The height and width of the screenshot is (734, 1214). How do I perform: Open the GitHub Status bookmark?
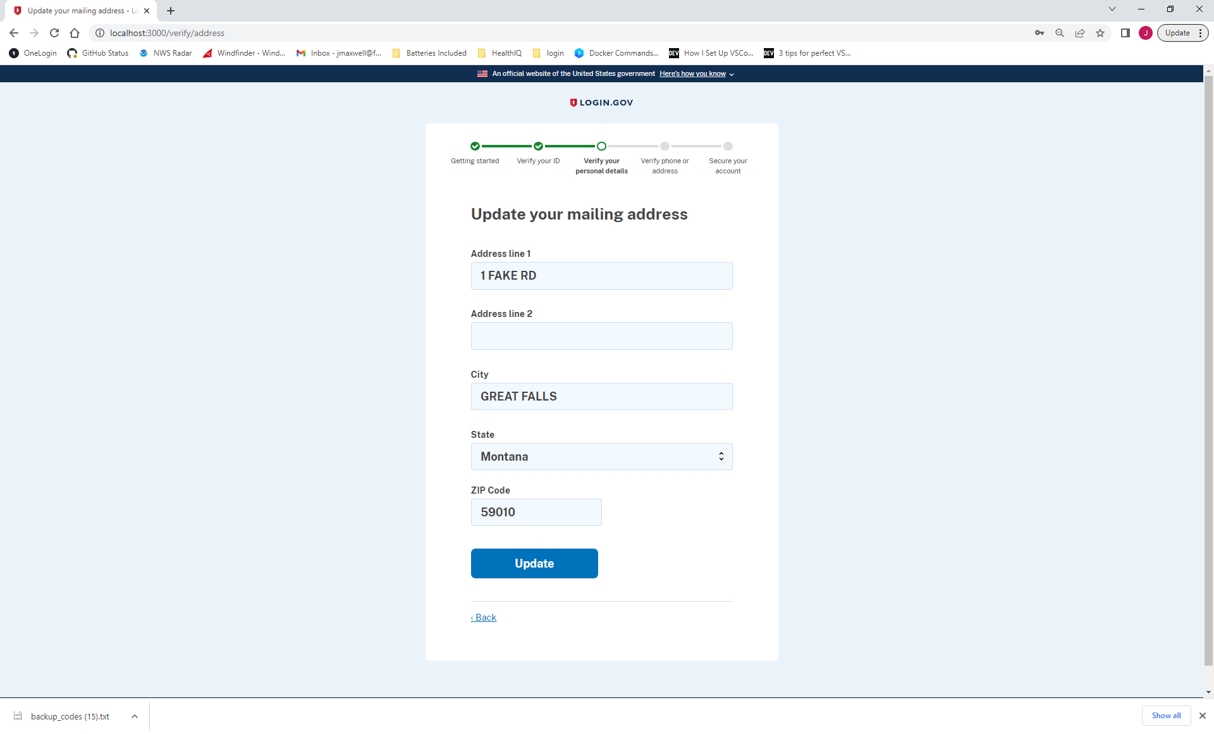98,53
